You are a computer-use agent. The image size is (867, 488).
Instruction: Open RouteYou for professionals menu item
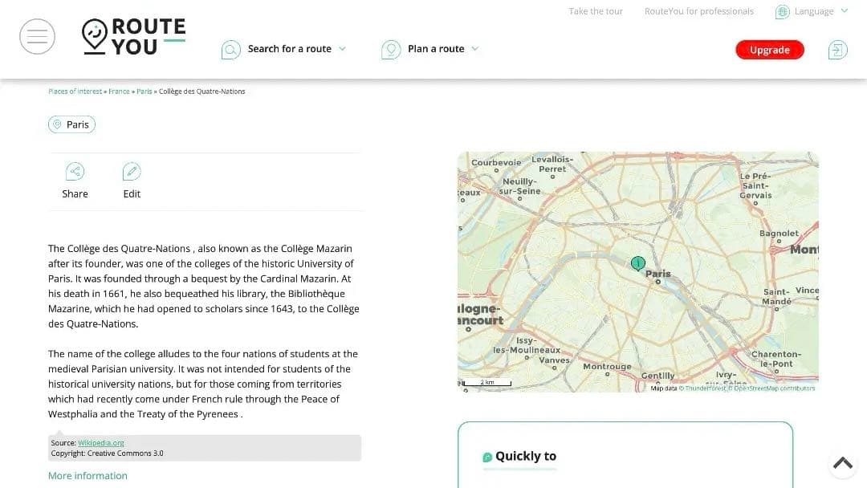click(x=698, y=11)
